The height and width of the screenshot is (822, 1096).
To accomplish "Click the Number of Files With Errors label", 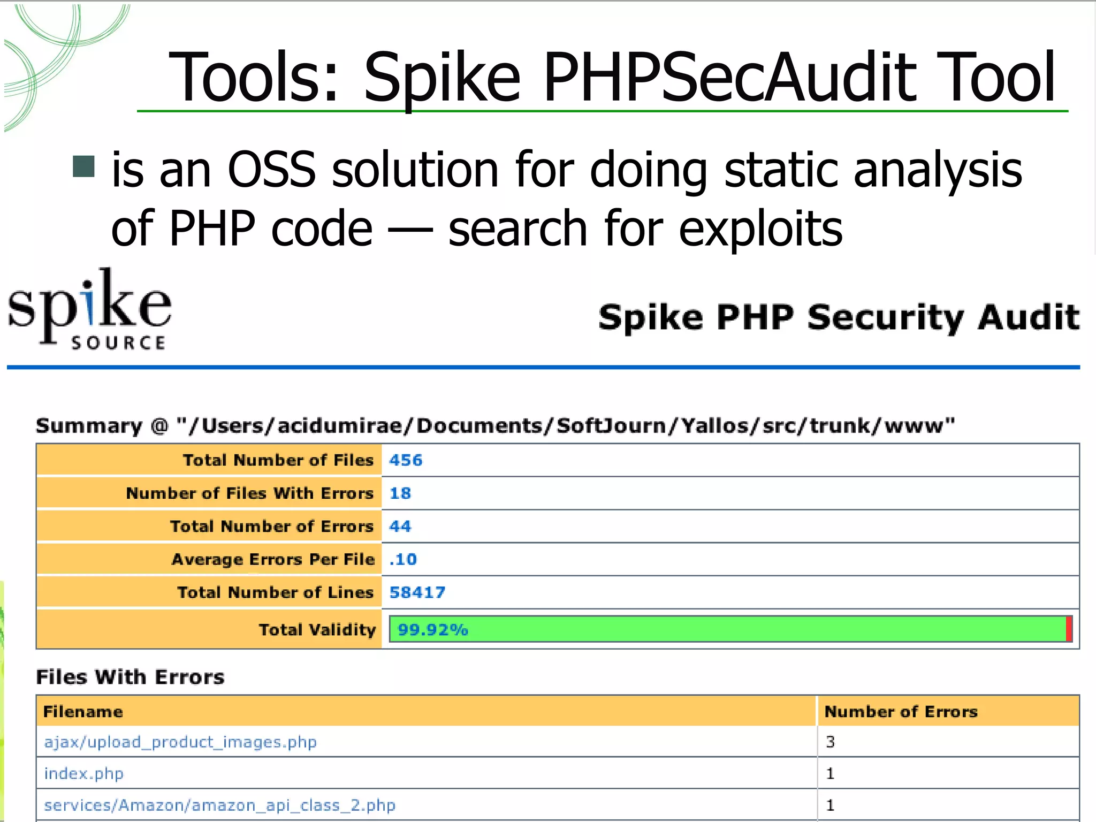I will (250, 493).
